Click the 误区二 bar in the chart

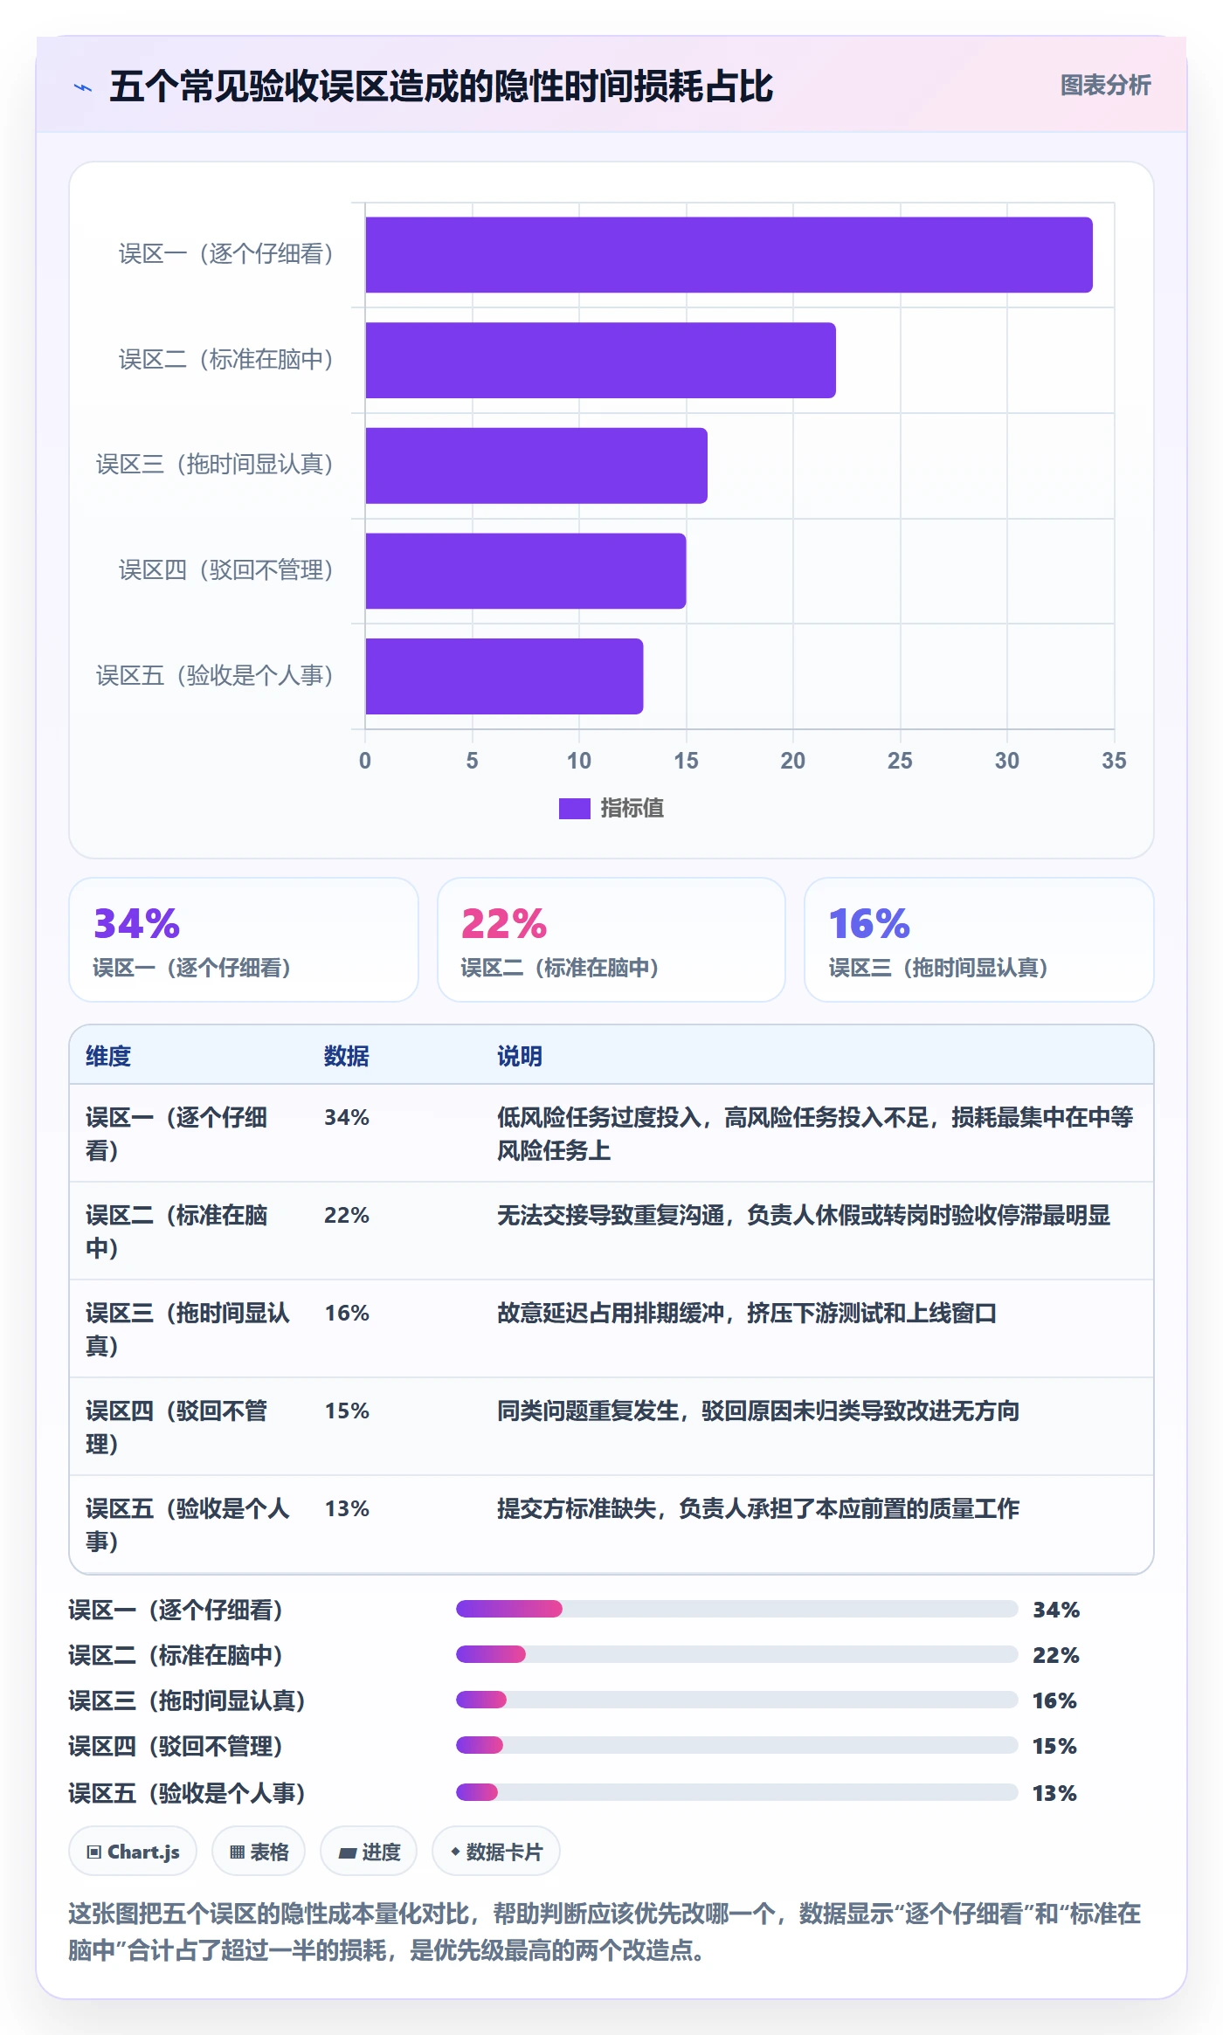coord(600,360)
